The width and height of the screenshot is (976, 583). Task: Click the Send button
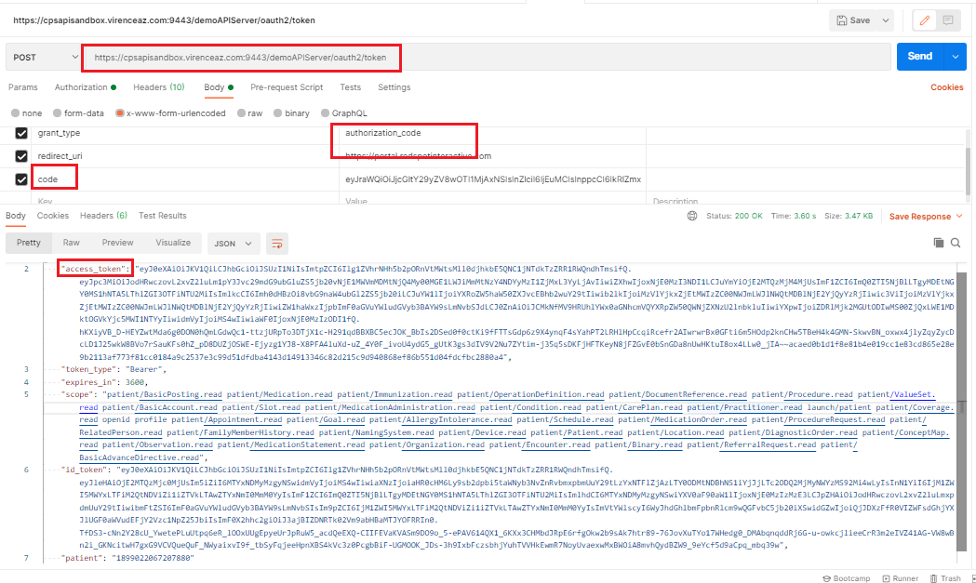[x=922, y=58]
